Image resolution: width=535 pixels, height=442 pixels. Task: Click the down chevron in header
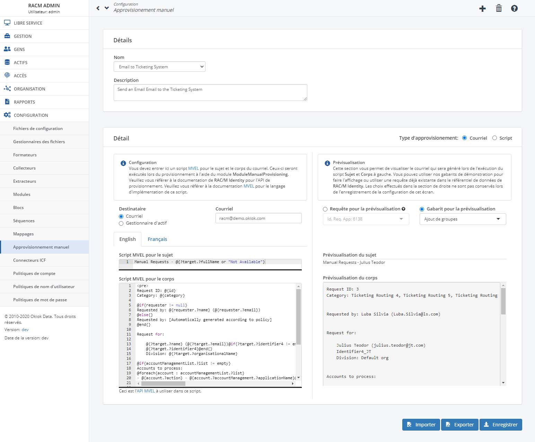coord(107,8)
